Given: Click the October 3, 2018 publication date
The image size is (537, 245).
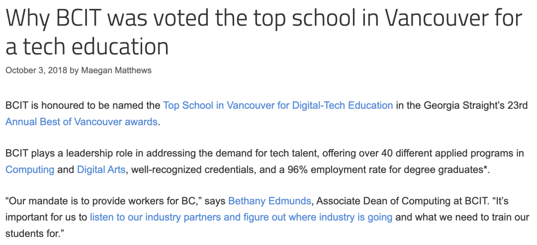Looking at the screenshot, I should (x=36, y=71).
